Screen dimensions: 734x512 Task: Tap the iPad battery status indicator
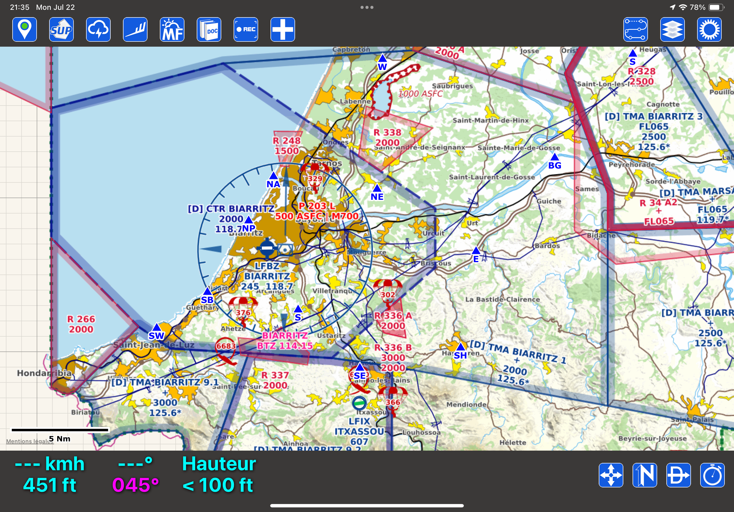tap(716, 7)
